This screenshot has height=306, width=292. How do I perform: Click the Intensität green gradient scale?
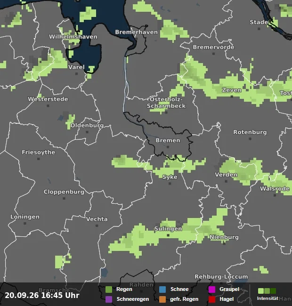point(267,291)
